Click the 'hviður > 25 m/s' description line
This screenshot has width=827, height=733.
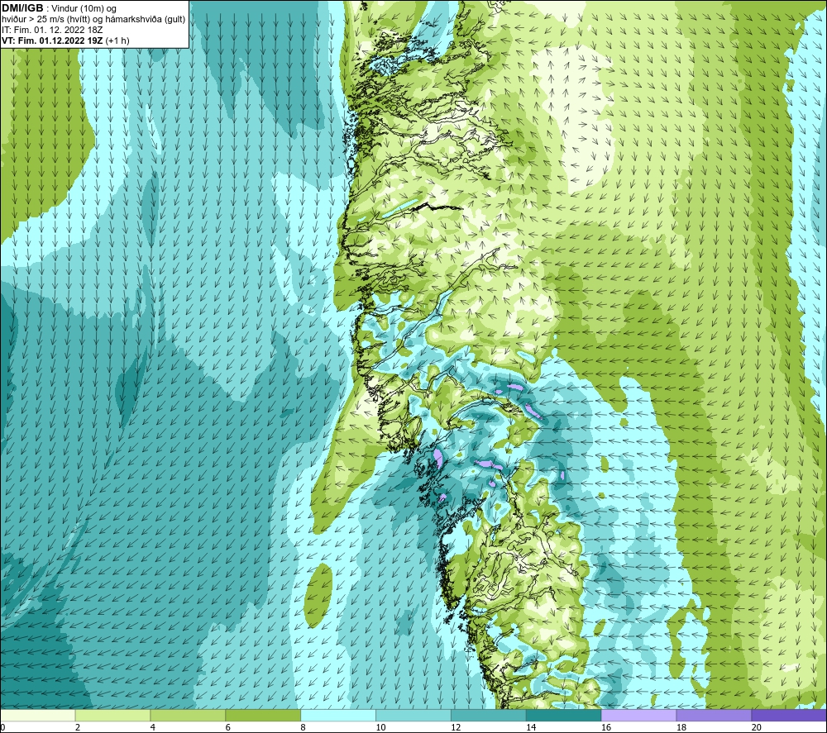click(x=93, y=20)
